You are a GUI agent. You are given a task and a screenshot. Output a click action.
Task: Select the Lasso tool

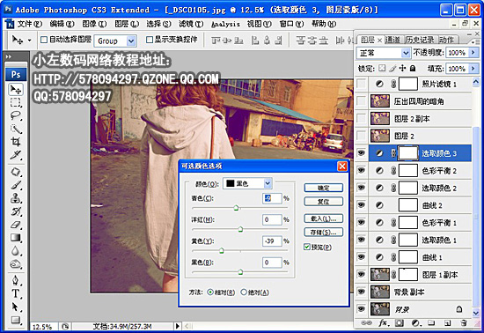pos(16,115)
